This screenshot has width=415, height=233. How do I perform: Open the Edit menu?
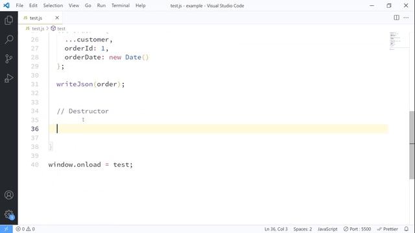click(33, 6)
